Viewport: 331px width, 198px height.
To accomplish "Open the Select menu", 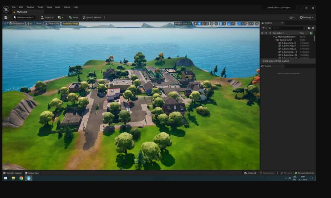I will (67, 7).
